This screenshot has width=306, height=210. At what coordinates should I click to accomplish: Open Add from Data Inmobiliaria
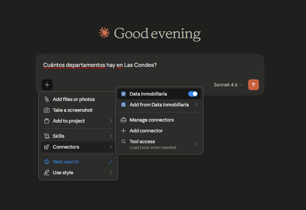[x=159, y=105]
